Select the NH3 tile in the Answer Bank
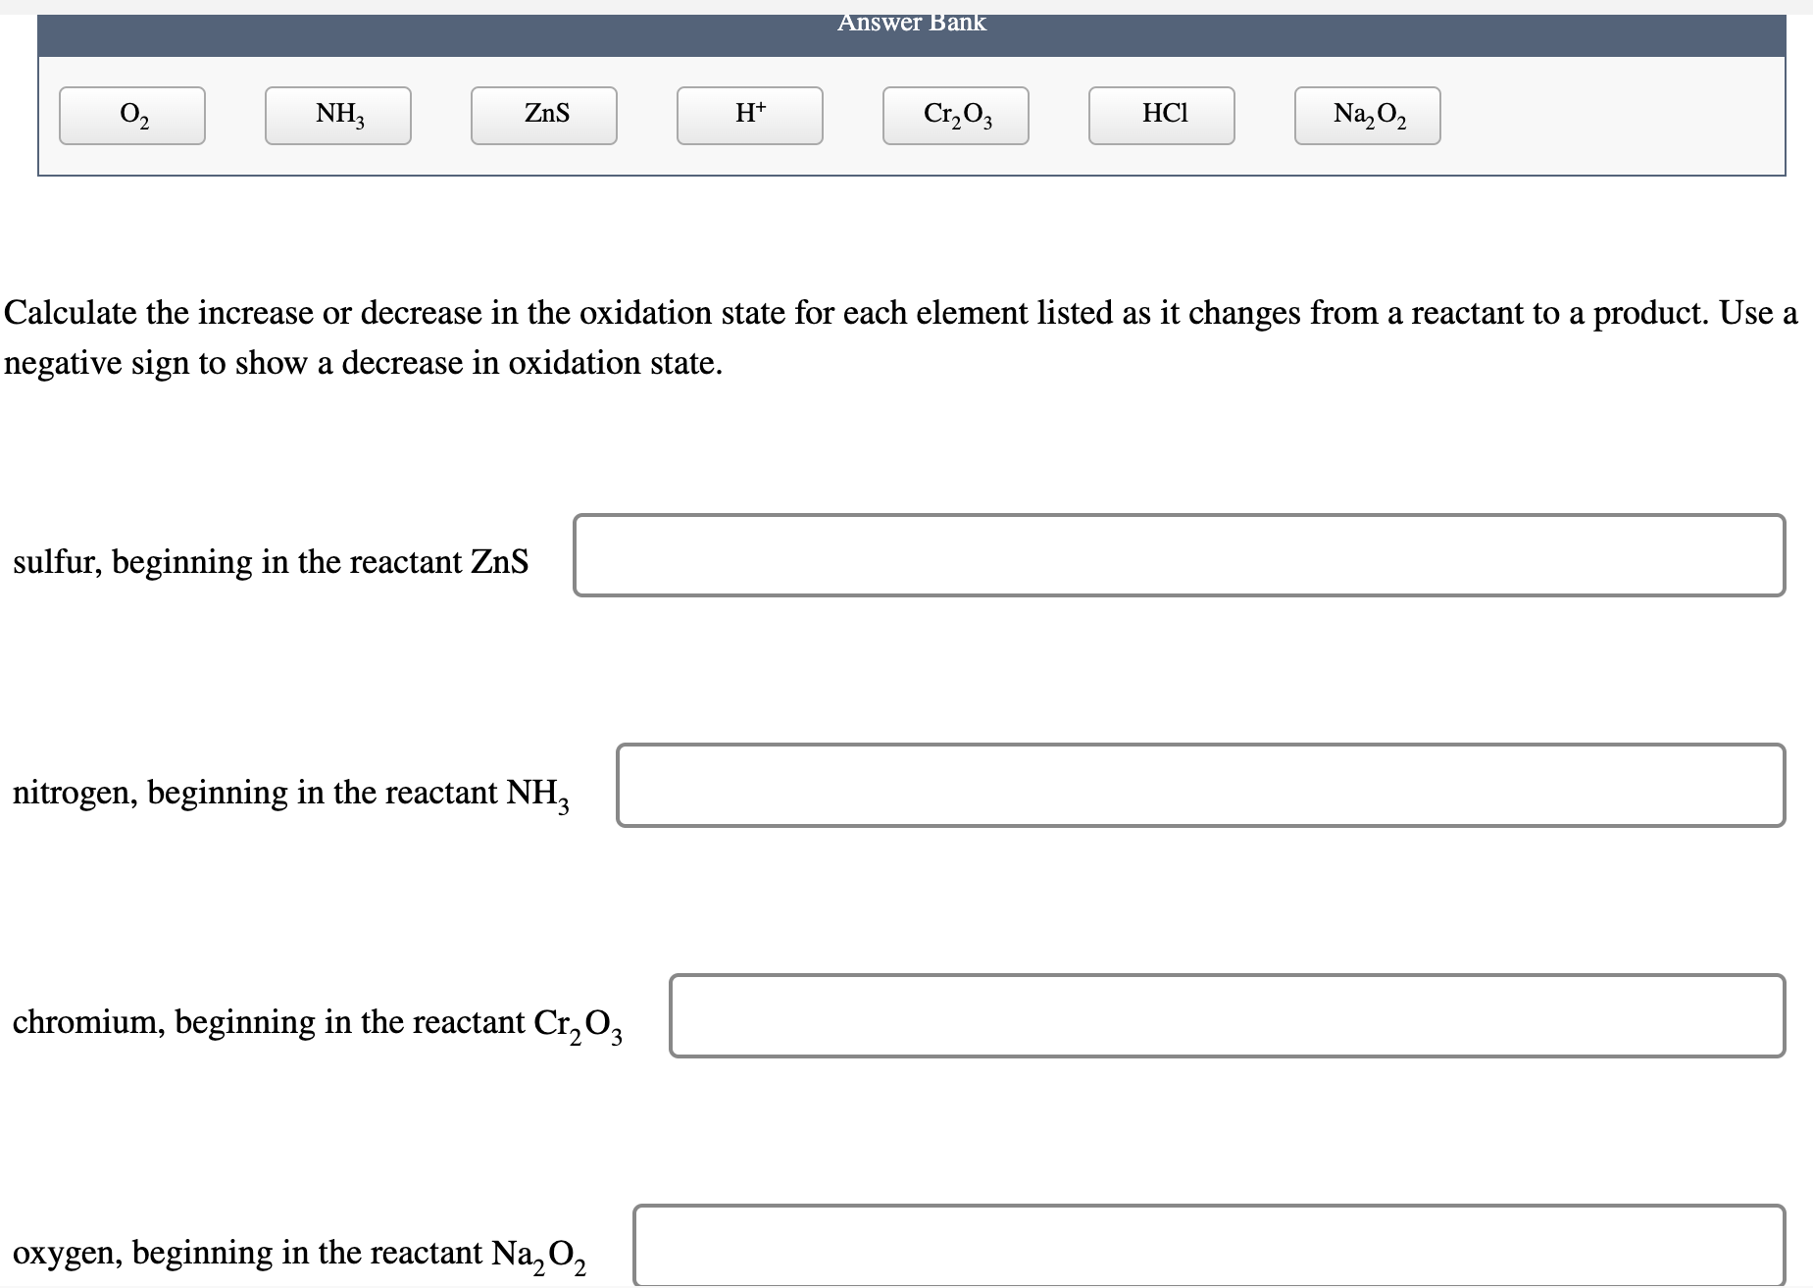 pyautogui.click(x=337, y=115)
